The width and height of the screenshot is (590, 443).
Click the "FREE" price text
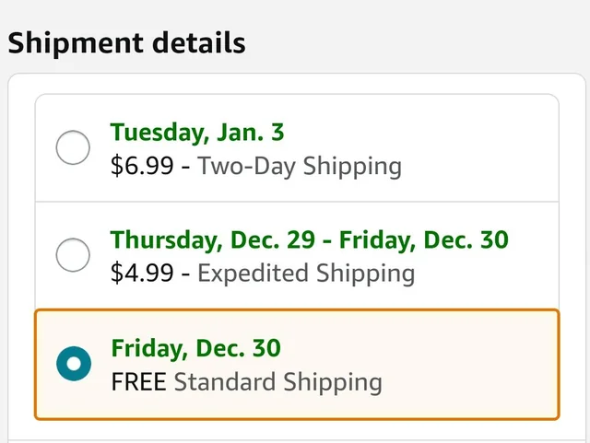tap(138, 381)
